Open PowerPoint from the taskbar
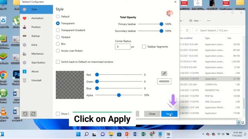Screen dimensions: 248x139 point(127,134)
